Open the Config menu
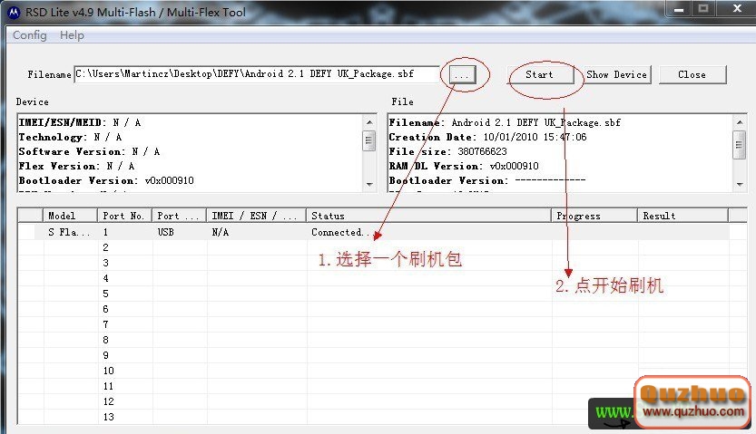 [29, 35]
